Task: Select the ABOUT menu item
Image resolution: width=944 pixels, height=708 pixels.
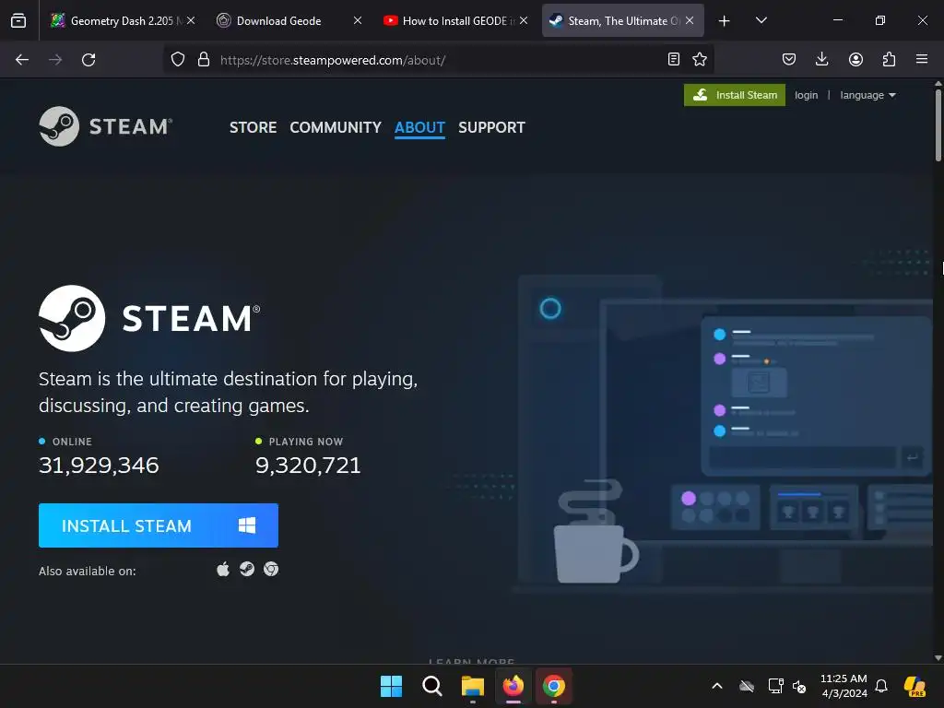Action: click(419, 127)
